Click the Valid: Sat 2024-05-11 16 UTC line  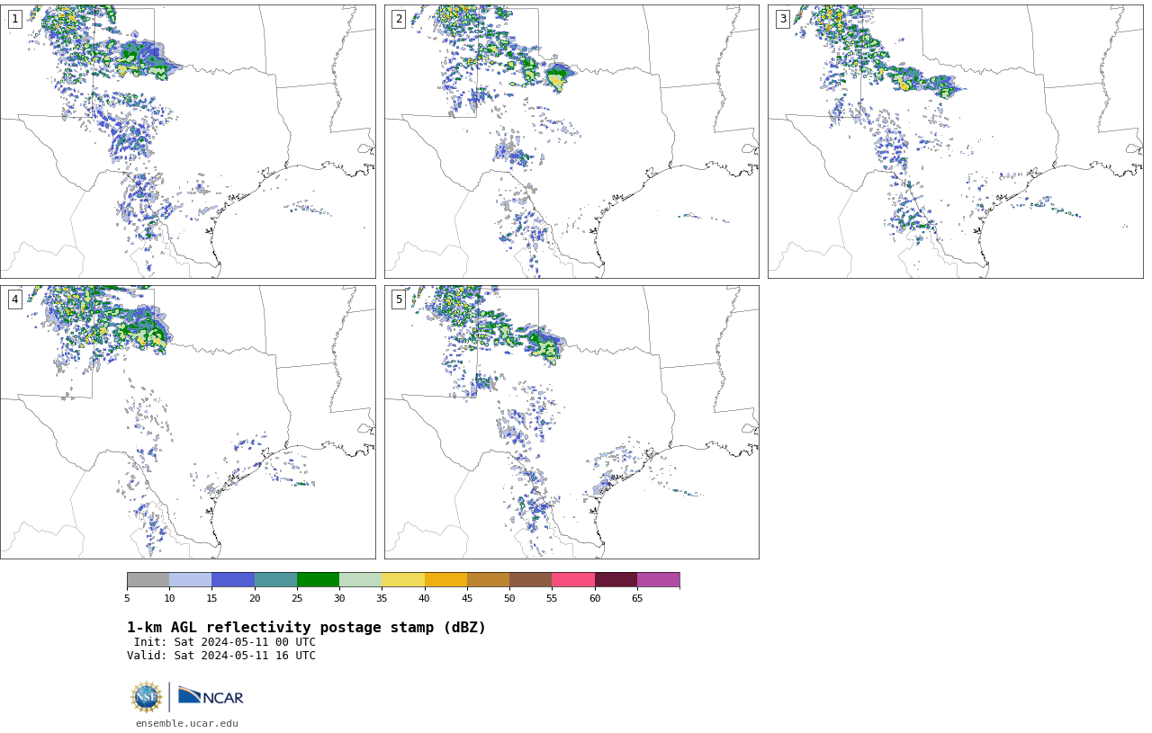[x=221, y=656]
